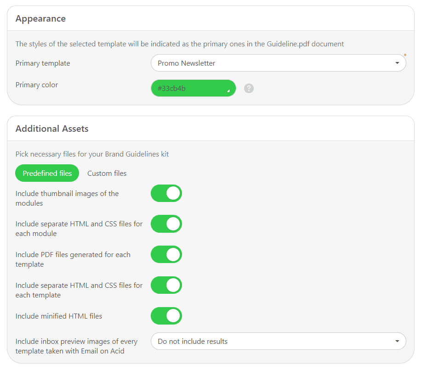The height and width of the screenshot is (370, 427).
Task: Disable thumbnail images of the modules toggle
Action: pyautogui.click(x=166, y=193)
